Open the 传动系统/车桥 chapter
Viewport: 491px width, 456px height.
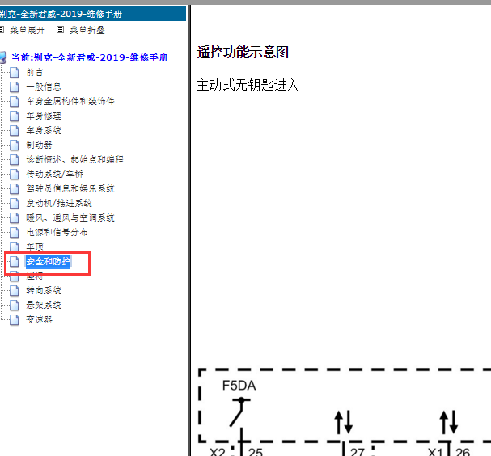[x=55, y=174]
